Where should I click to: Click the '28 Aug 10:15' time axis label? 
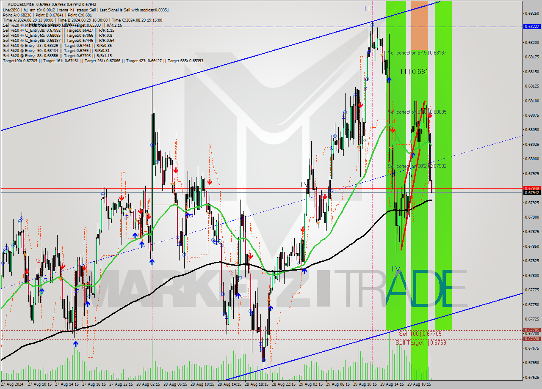click(x=202, y=384)
